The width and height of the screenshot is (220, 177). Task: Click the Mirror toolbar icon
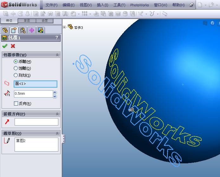coord(133,14)
